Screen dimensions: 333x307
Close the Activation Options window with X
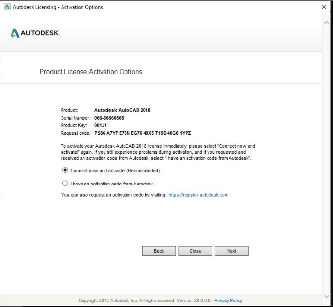324,7
